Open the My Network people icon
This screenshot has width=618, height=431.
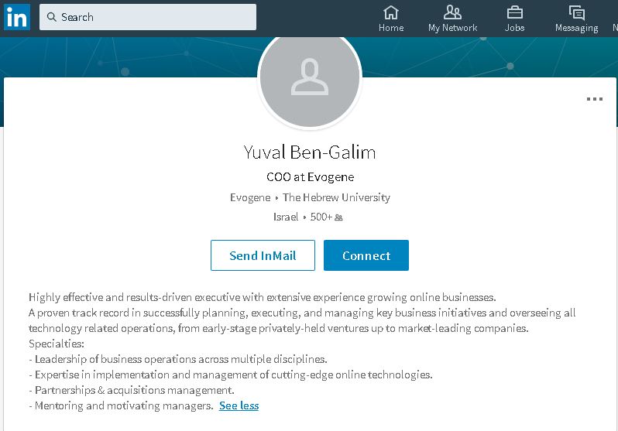[452, 12]
